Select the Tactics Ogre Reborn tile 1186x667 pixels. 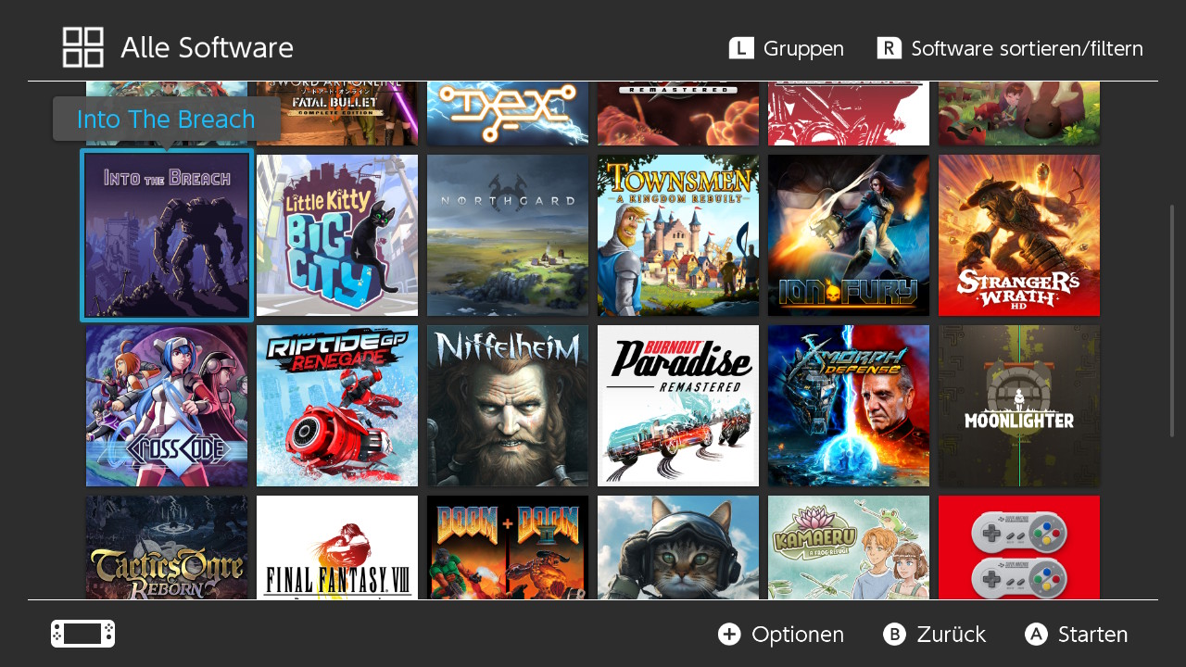tap(167, 547)
